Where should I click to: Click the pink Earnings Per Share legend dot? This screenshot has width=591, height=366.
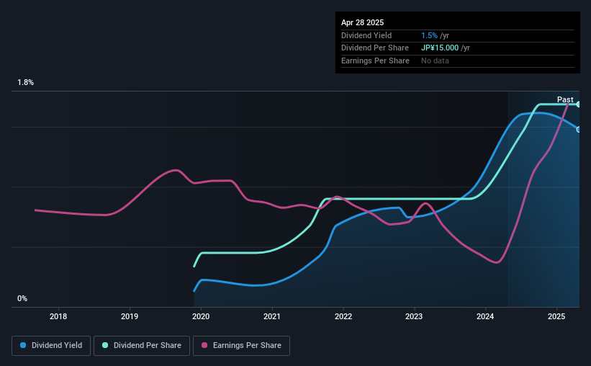[x=204, y=345]
